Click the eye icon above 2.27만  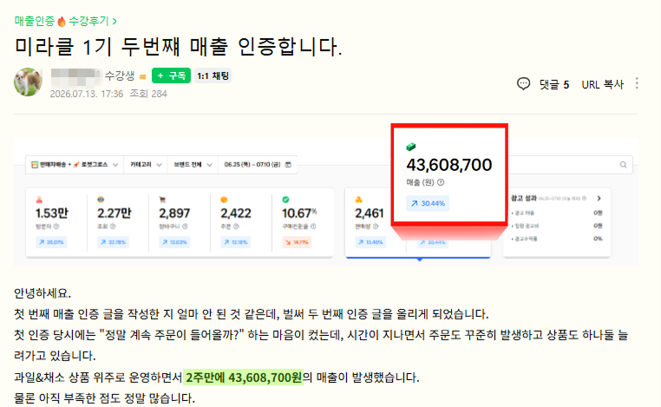point(101,200)
